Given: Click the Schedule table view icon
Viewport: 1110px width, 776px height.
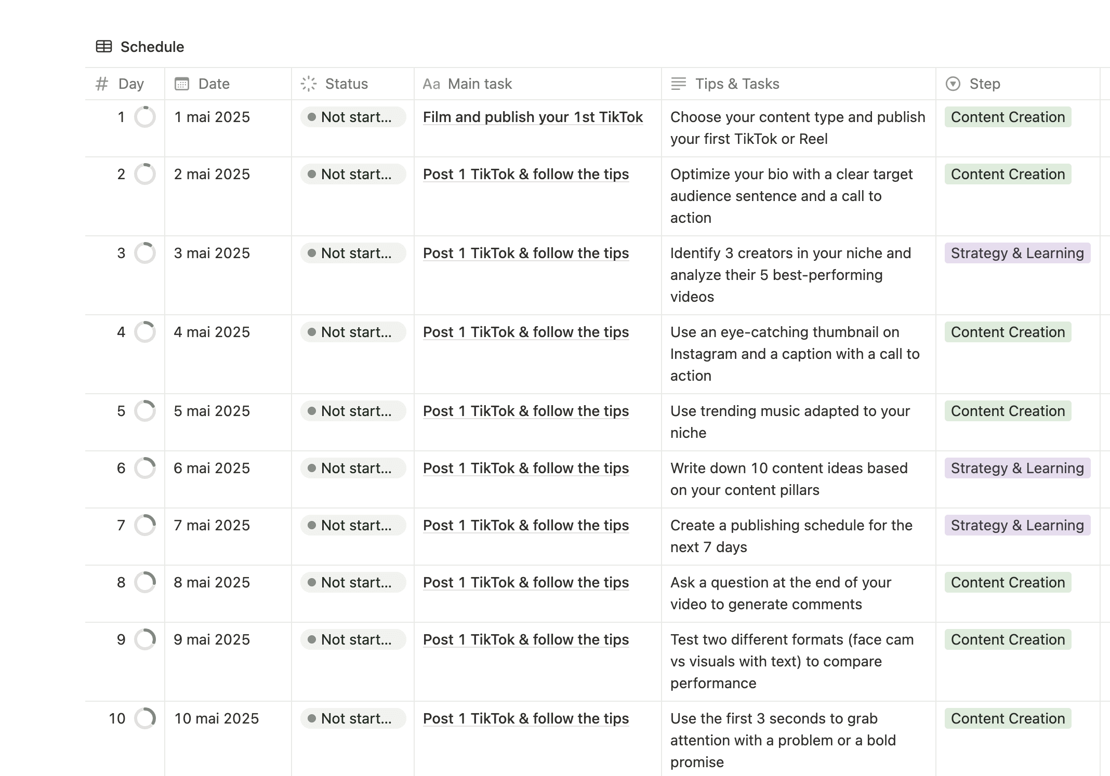Looking at the screenshot, I should coord(104,47).
